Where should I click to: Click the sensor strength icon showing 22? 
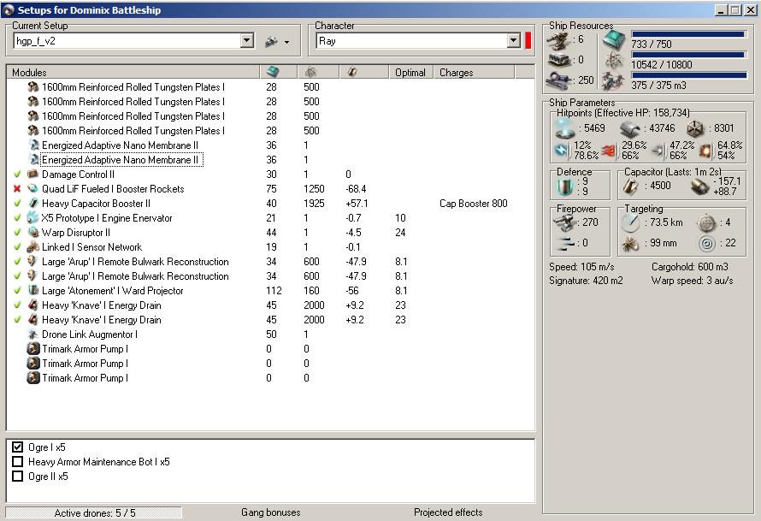click(706, 243)
